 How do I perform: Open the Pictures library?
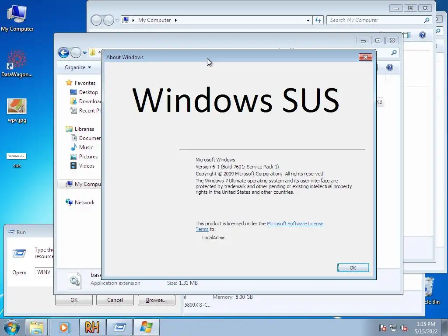84,157
